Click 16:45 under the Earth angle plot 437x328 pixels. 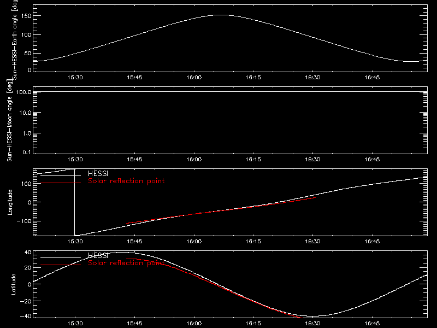pyautogui.click(x=372, y=78)
